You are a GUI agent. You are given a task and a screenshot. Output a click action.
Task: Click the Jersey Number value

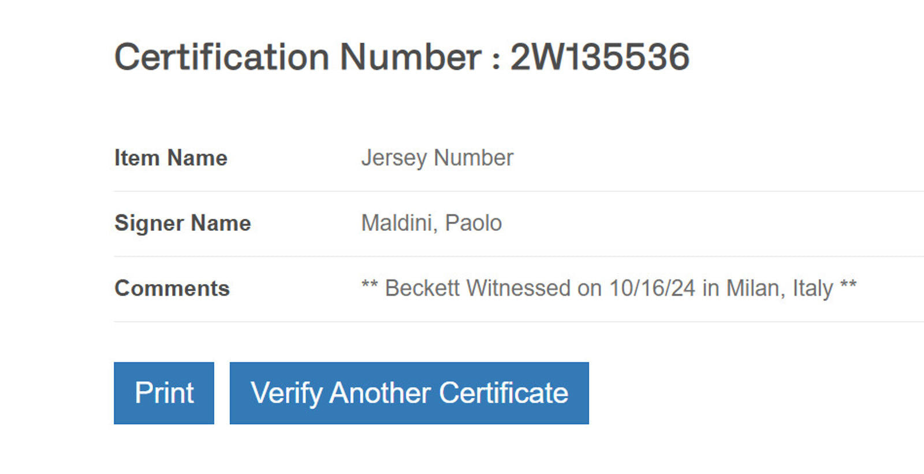437,158
